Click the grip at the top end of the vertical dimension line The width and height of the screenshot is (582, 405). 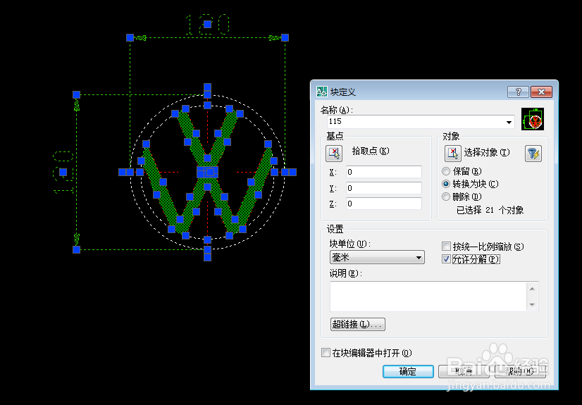[x=77, y=94]
